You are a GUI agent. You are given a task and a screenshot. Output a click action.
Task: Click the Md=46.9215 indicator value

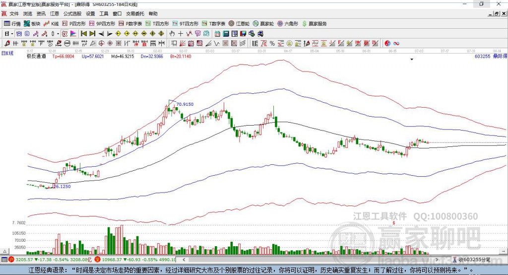click(x=123, y=57)
